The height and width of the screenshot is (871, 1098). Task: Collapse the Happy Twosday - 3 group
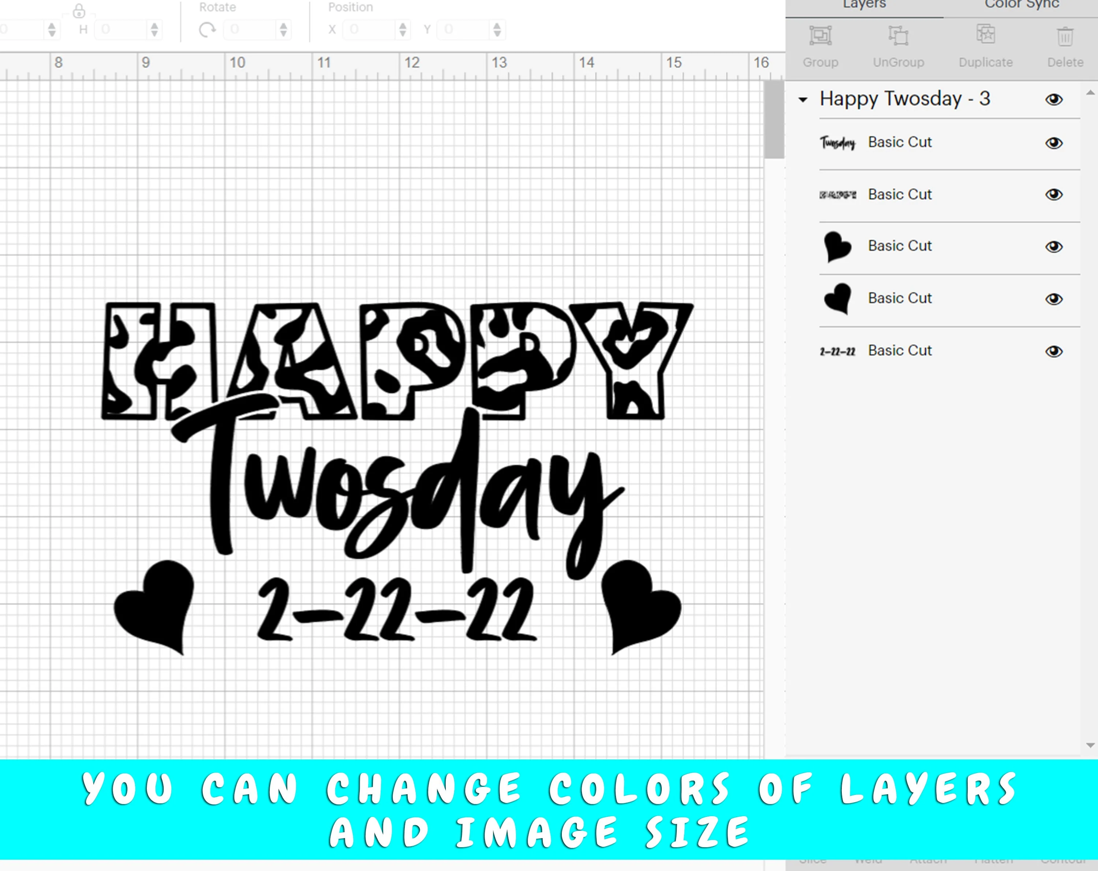click(x=803, y=100)
